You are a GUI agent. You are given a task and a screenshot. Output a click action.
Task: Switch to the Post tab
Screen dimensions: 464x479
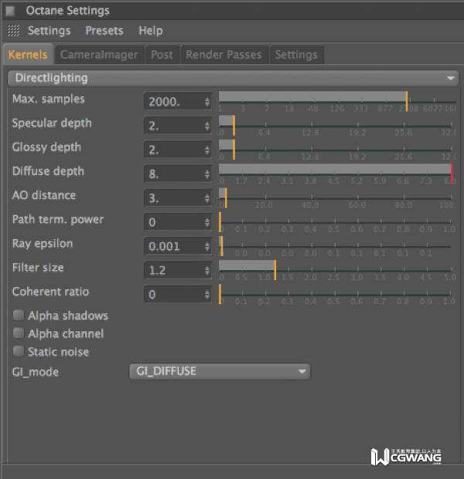[162, 55]
